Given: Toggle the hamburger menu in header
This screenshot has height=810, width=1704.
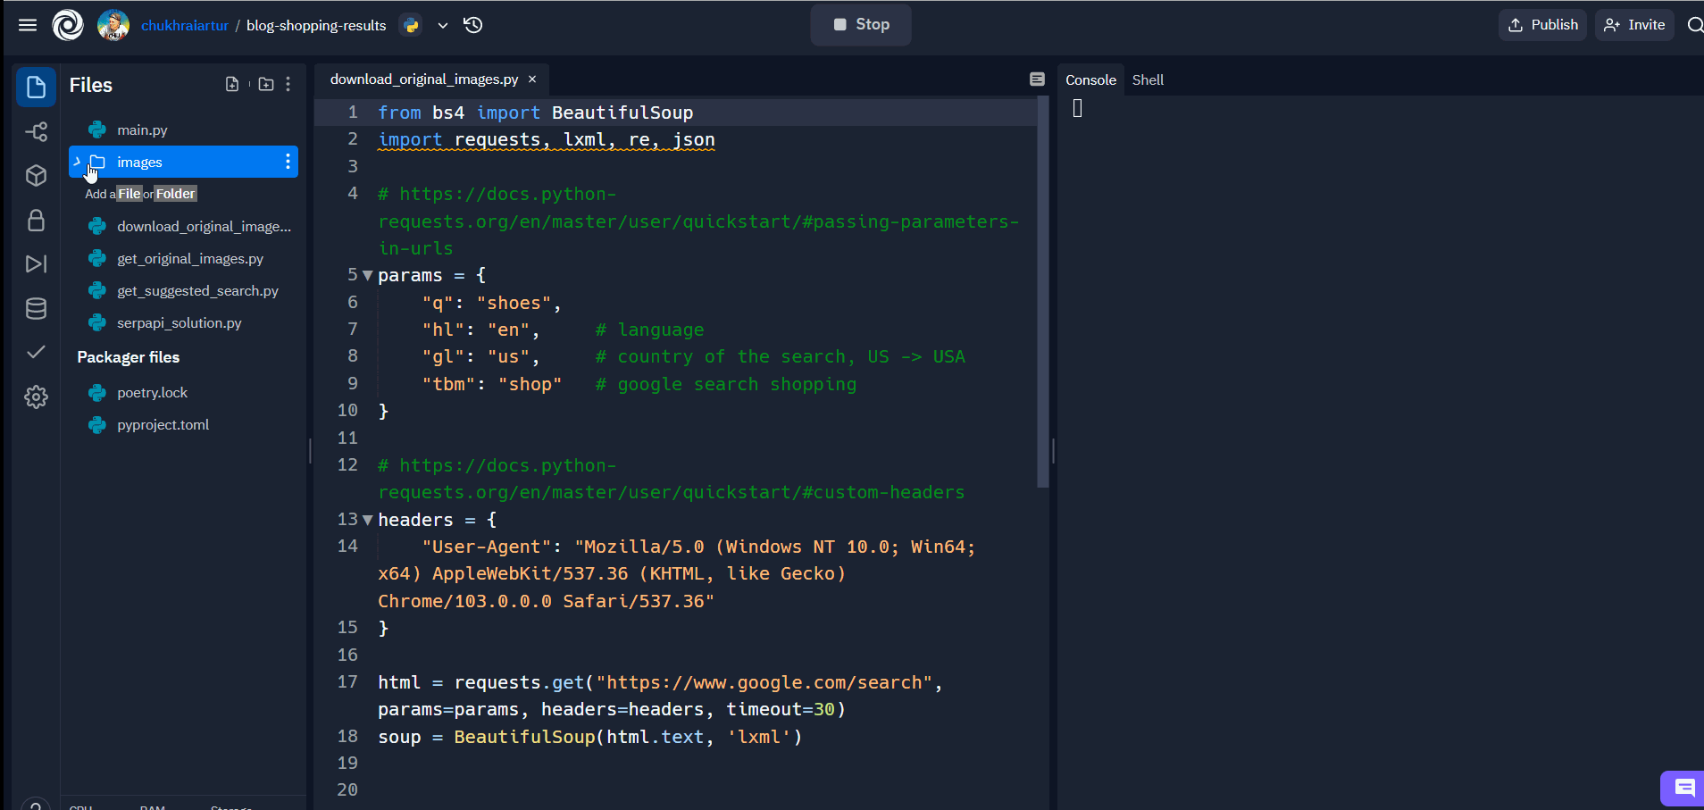Looking at the screenshot, I should click(x=28, y=25).
